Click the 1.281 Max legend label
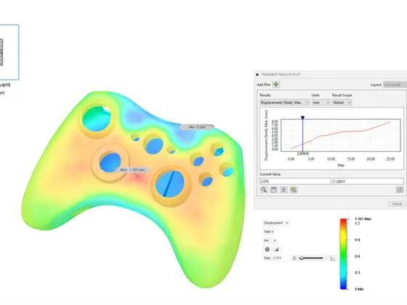 (x=363, y=219)
